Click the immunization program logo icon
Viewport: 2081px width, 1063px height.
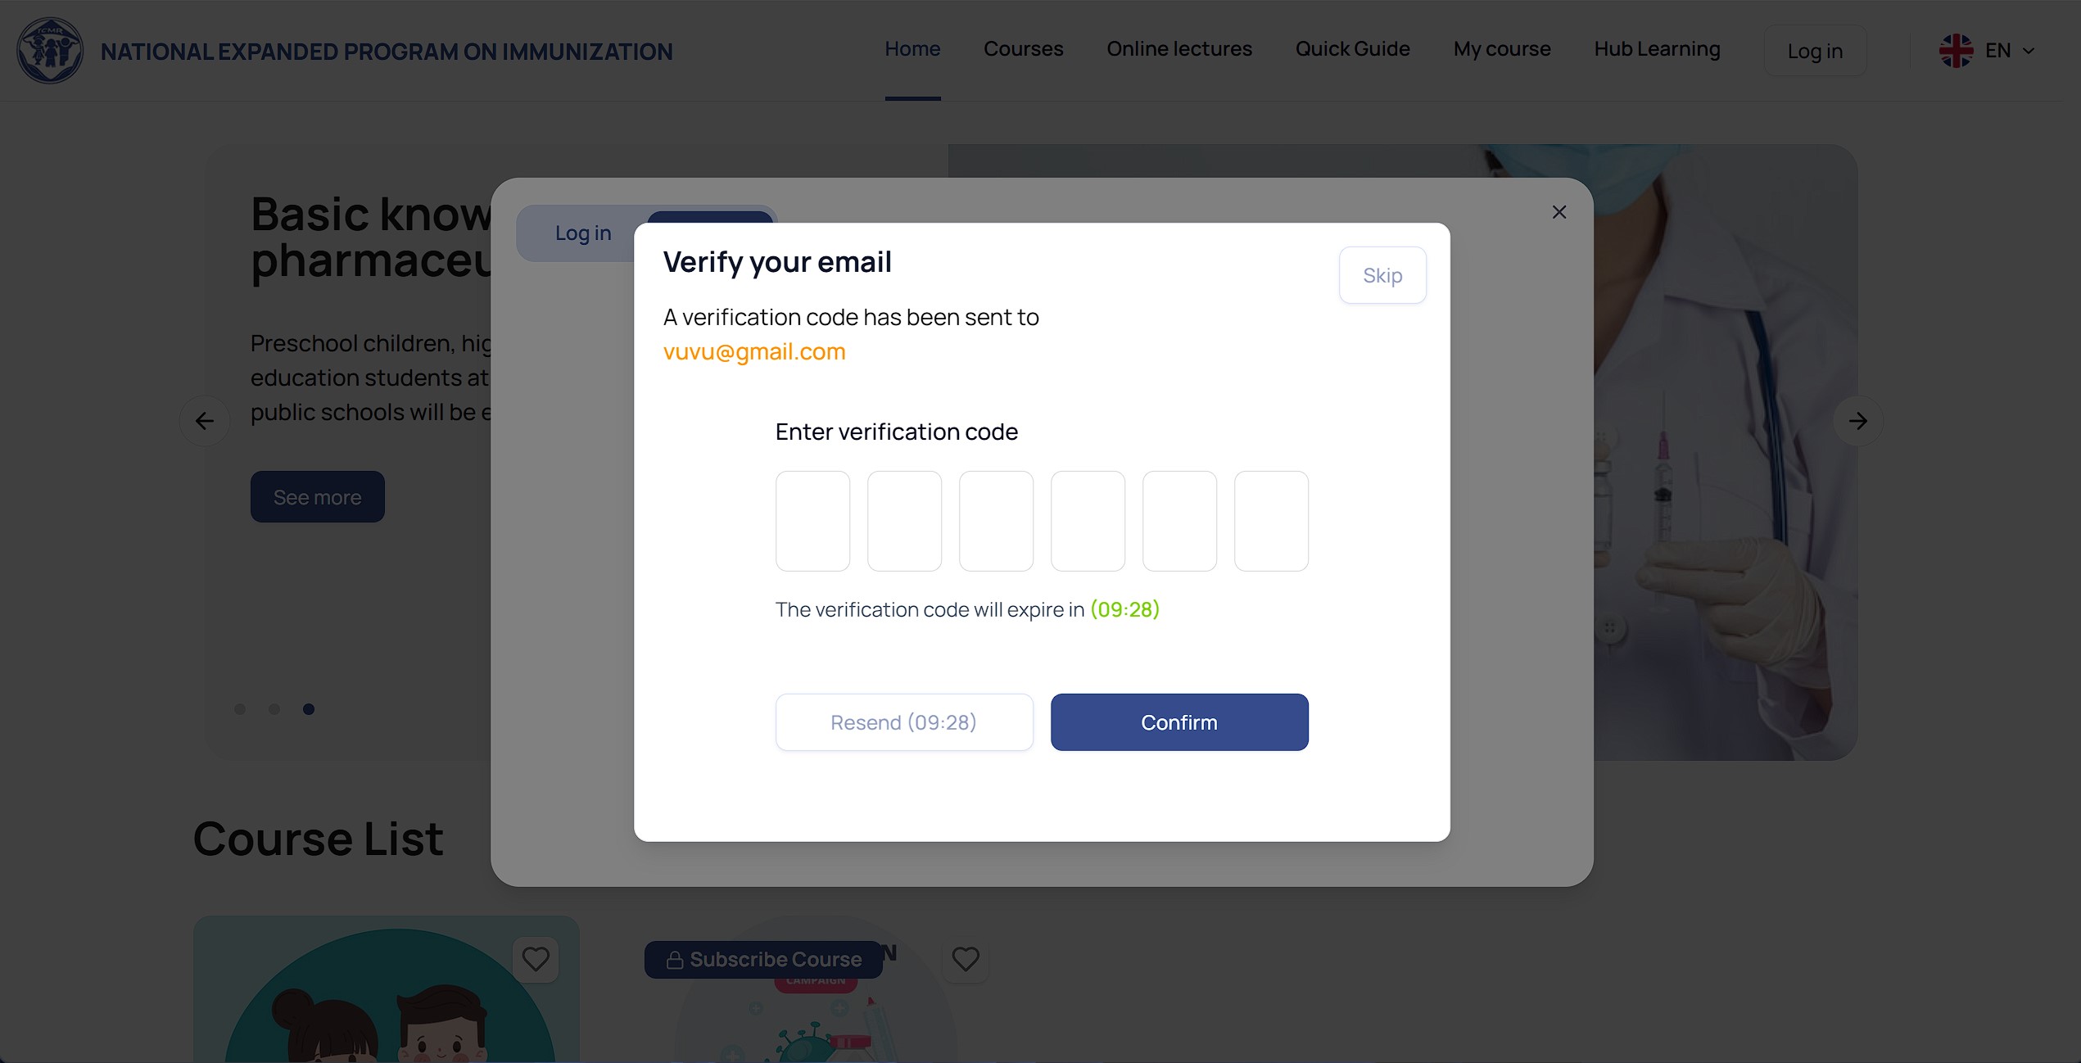[x=50, y=51]
